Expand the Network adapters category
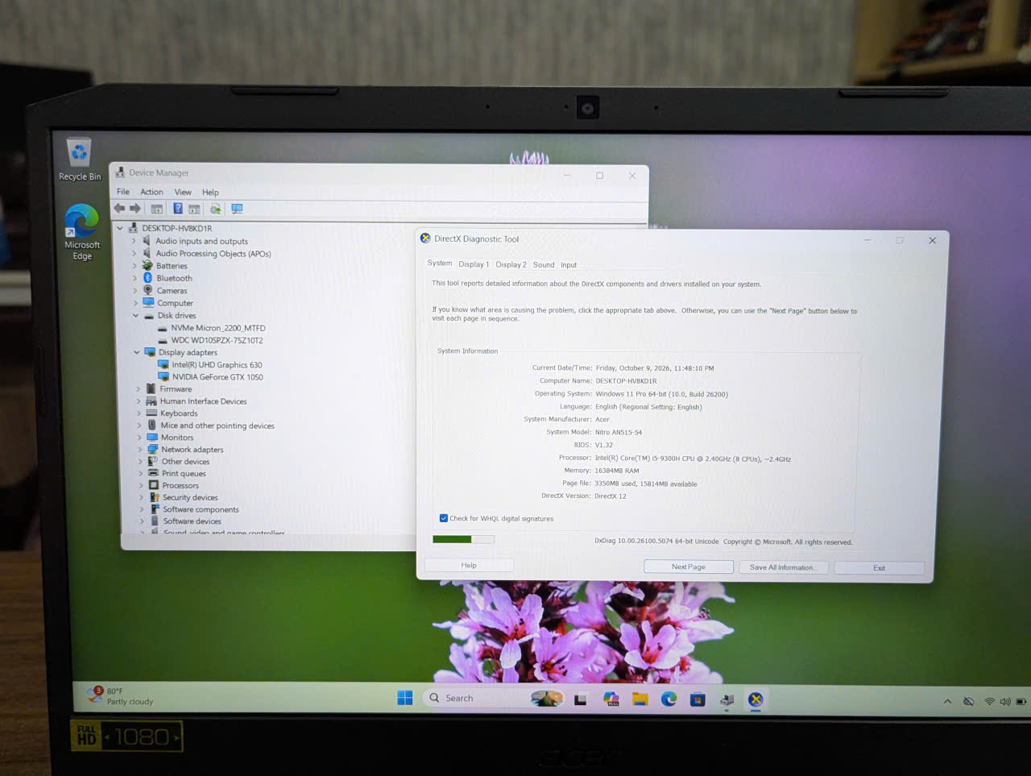 click(139, 450)
